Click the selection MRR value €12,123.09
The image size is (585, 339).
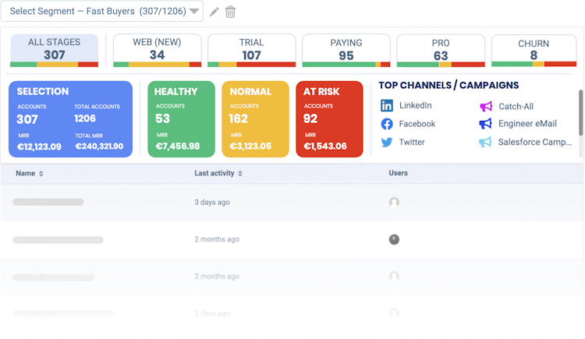(39, 147)
